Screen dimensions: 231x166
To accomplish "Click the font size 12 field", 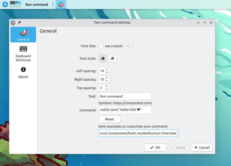I will pyautogui.click(x=127, y=46).
